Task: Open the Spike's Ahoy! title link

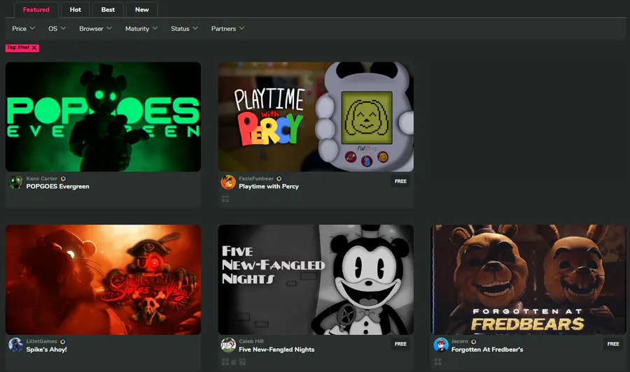Action: click(x=47, y=350)
